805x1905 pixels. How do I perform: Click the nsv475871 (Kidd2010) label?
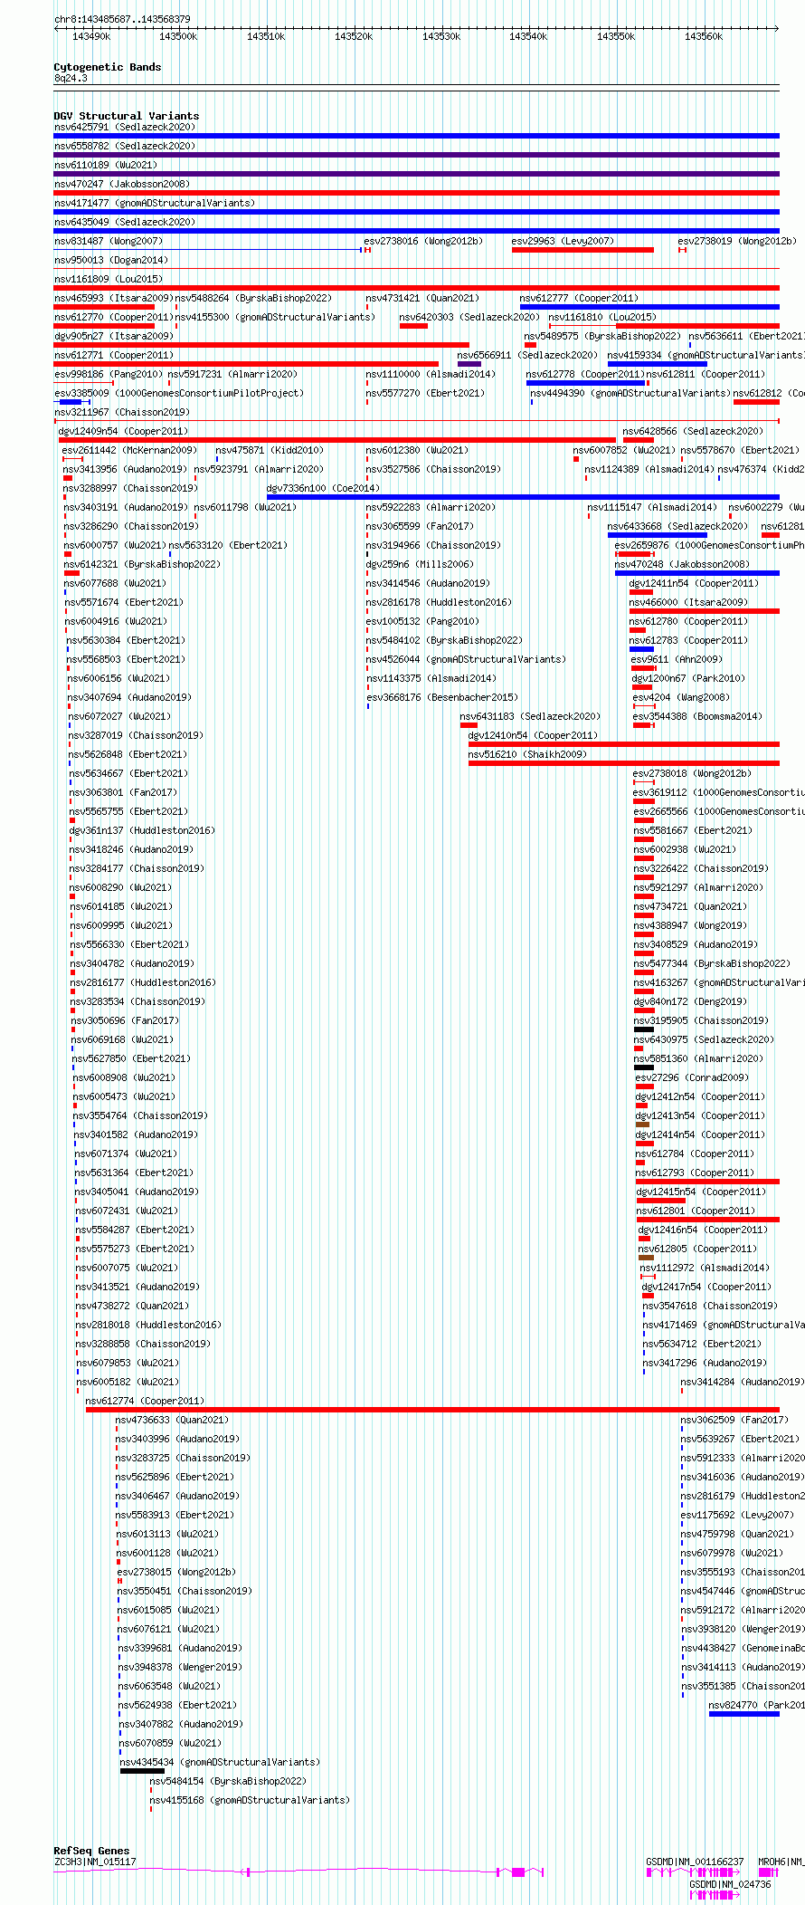pyautogui.click(x=270, y=450)
